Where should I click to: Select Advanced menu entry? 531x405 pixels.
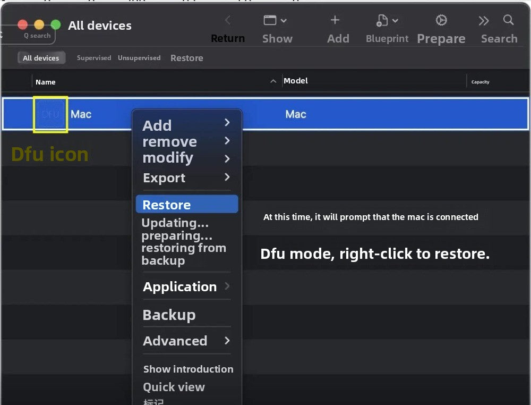(175, 341)
